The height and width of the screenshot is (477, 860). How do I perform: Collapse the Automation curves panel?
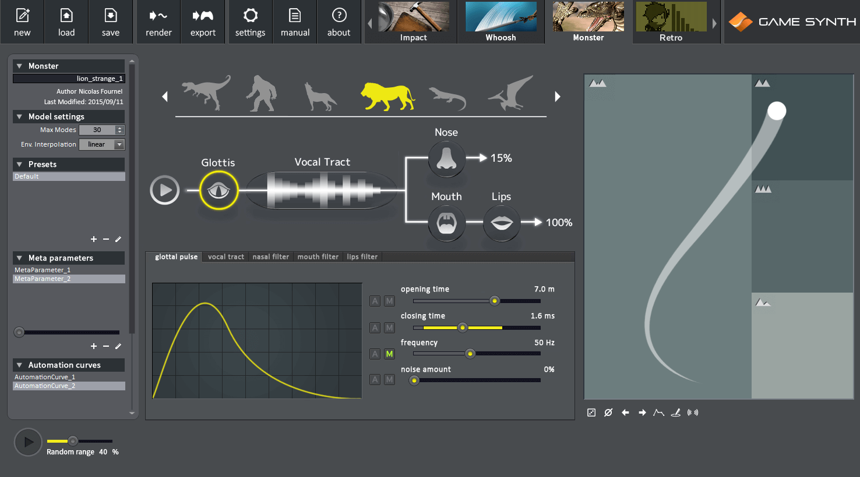(19, 365)
